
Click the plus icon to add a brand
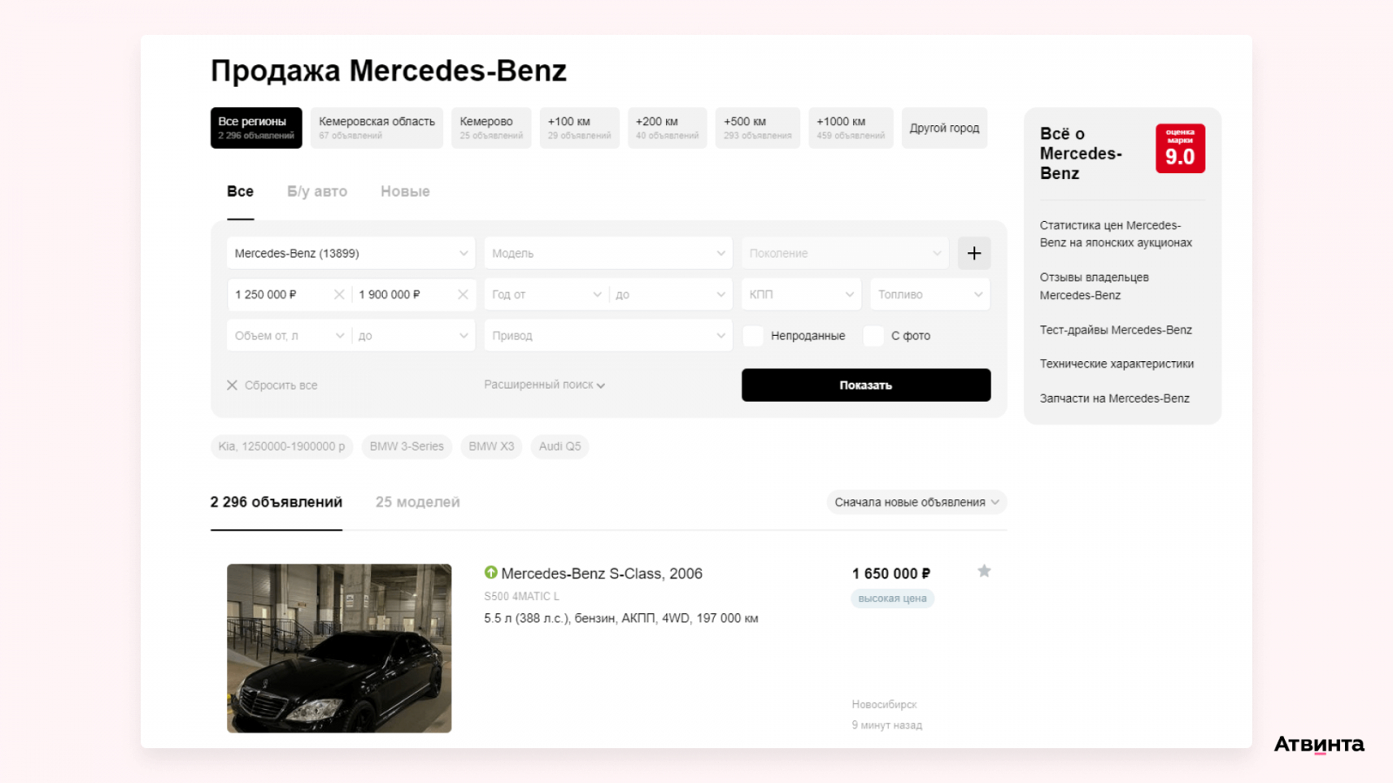pos(974,253)
